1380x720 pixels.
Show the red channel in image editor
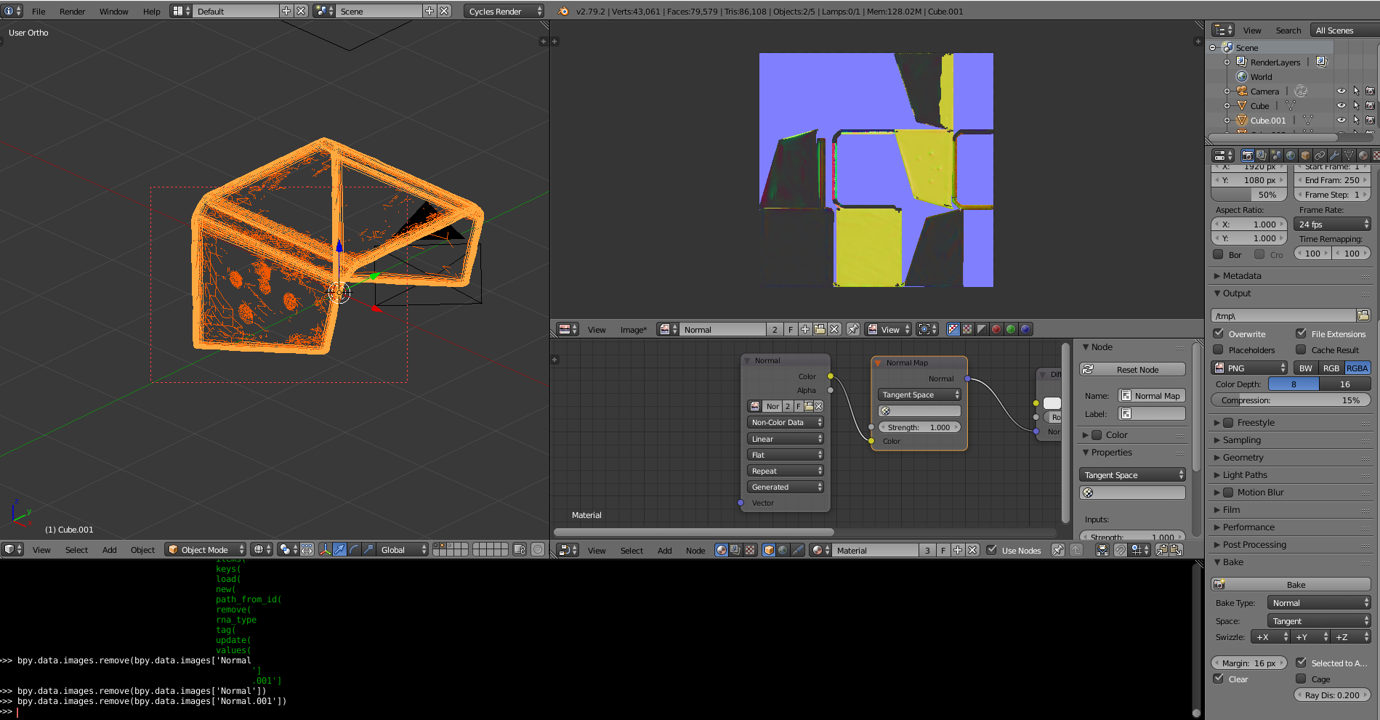pyautogui.click(x=996, y=329)
